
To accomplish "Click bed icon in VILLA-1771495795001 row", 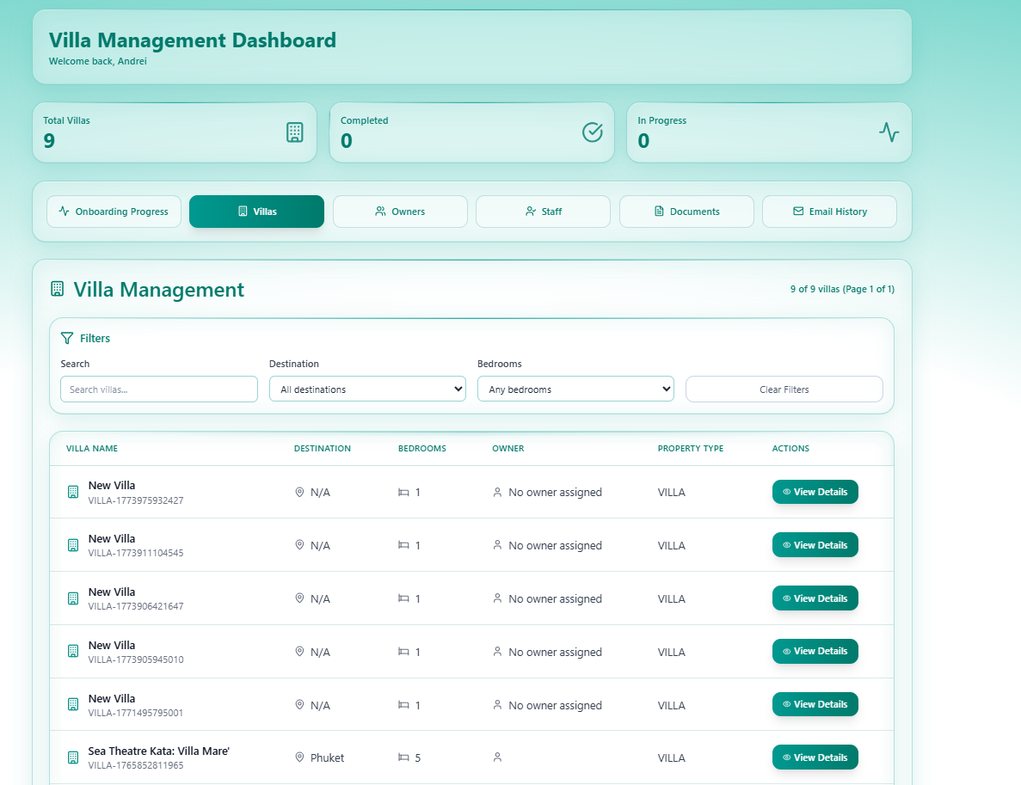I will pos(403,705).
